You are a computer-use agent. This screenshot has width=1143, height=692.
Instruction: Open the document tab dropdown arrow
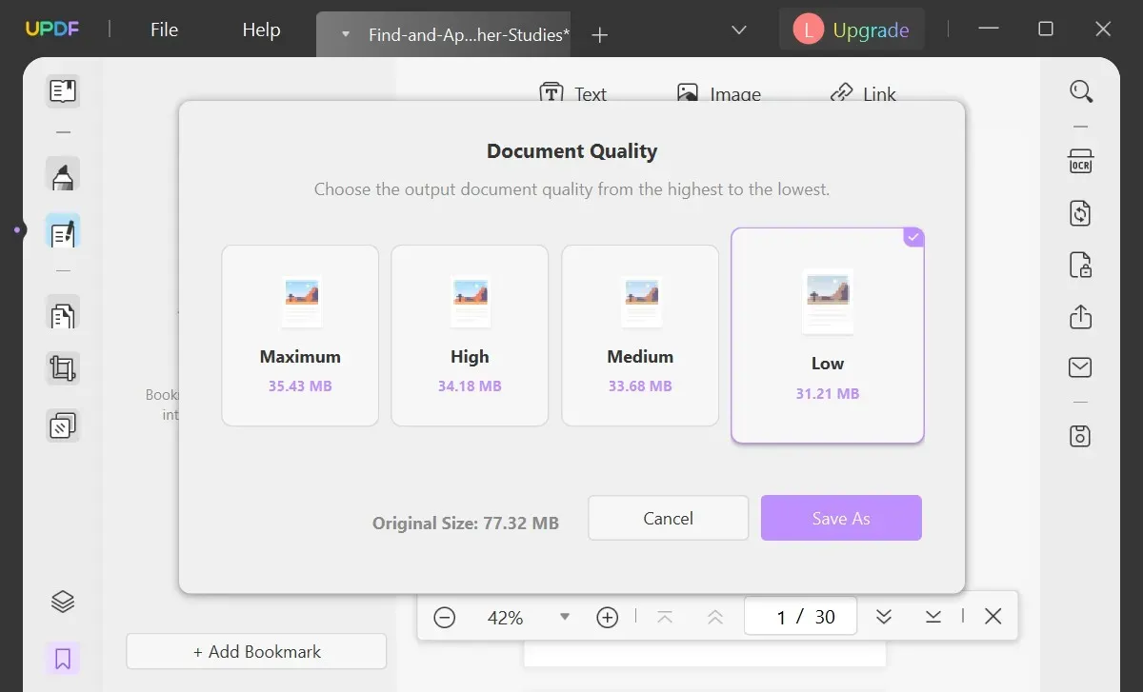tap(345, 34)
